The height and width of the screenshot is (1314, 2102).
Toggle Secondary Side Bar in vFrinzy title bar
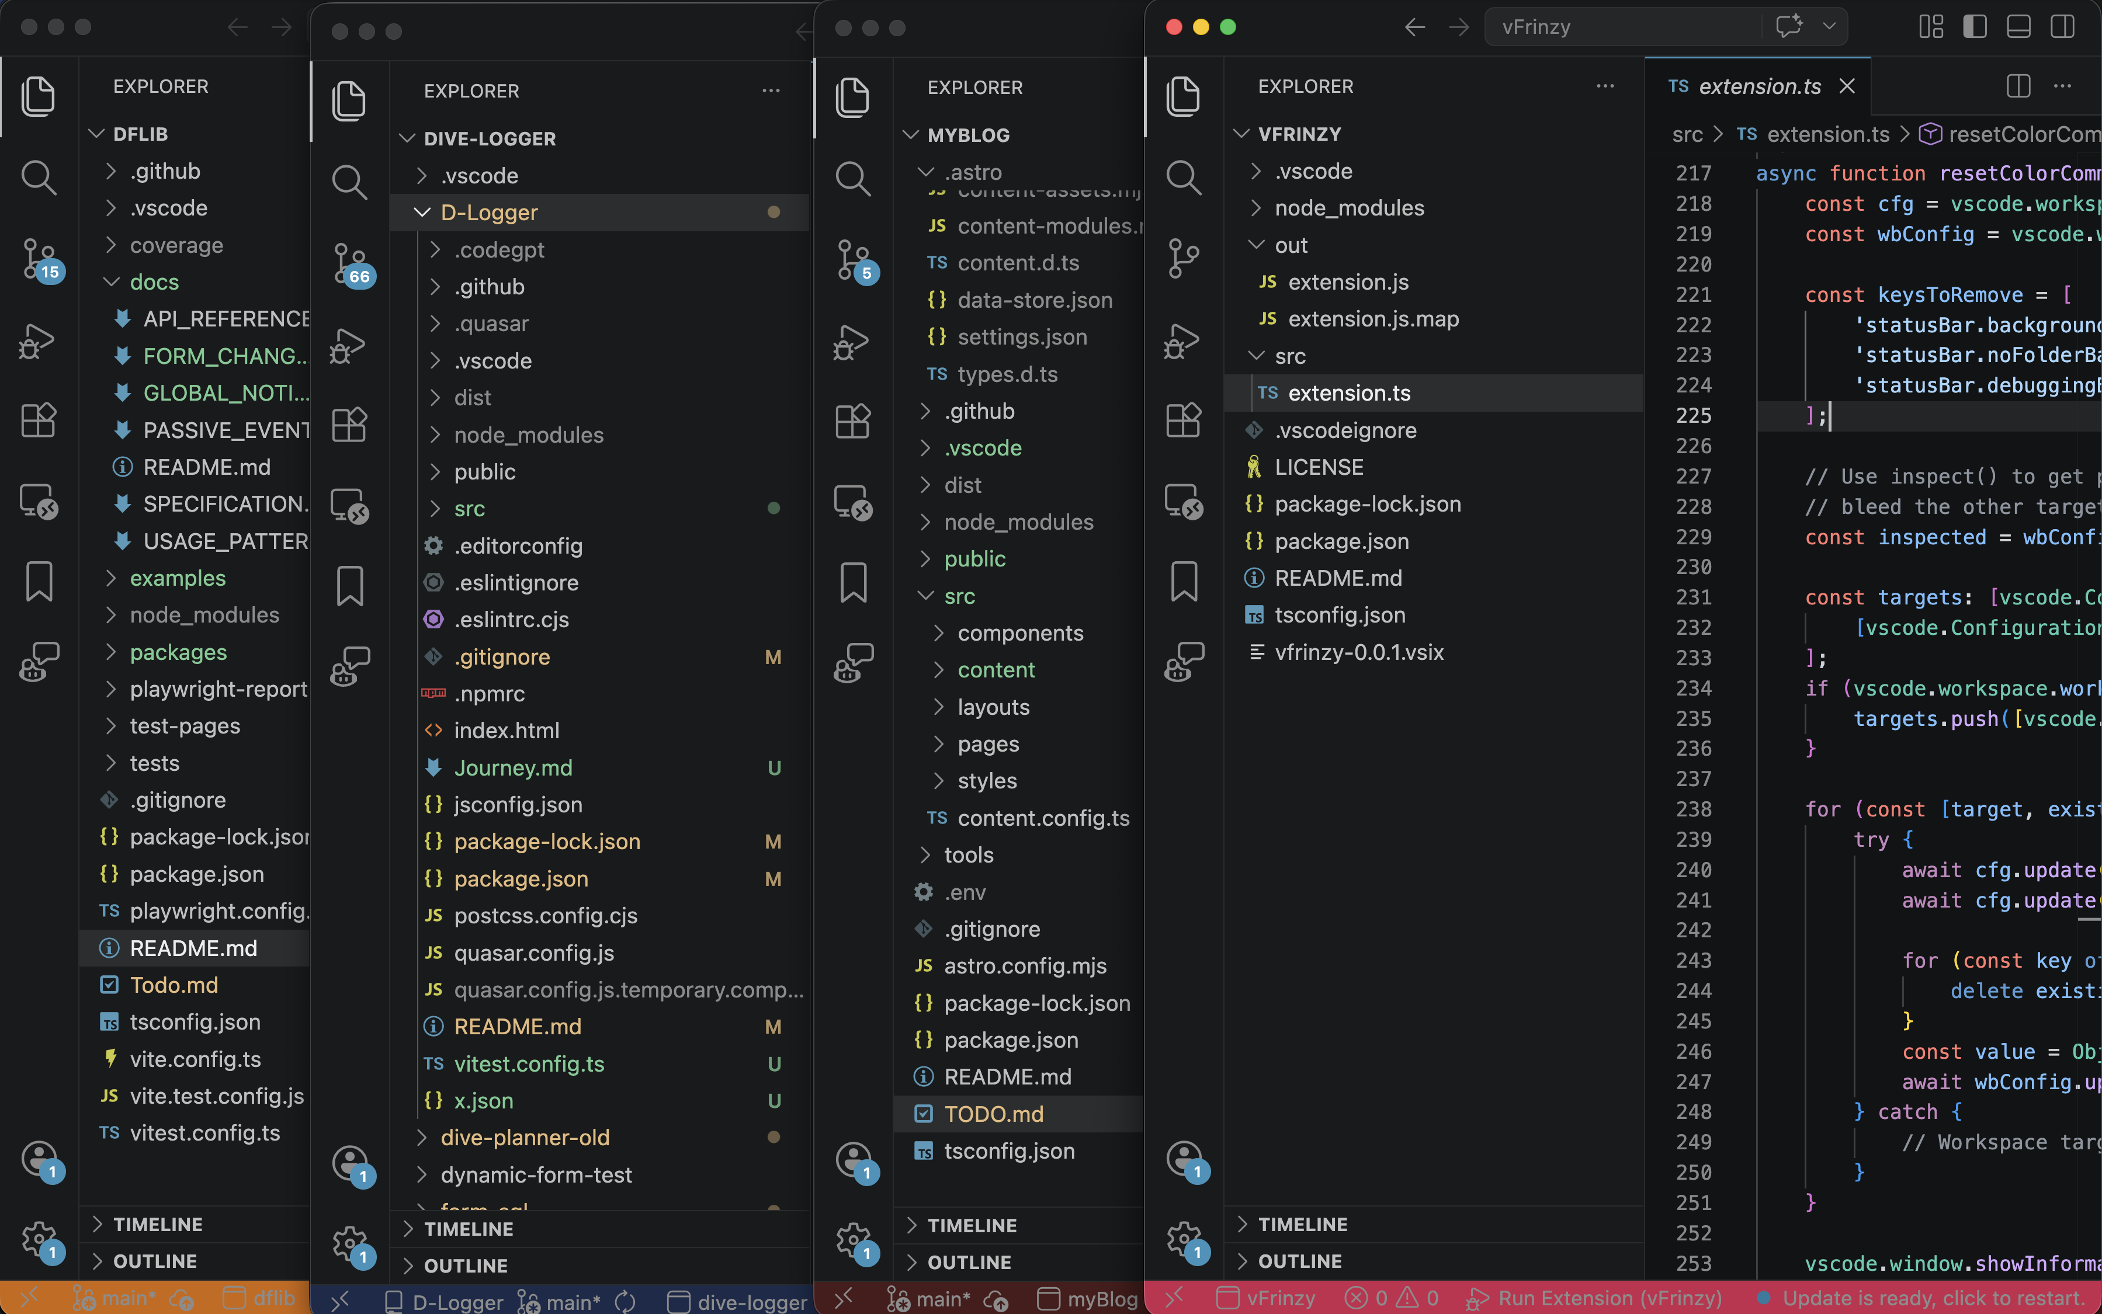click(x=2063, y=27)
